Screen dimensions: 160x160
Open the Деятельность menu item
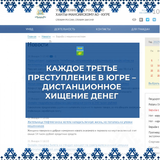(x=65, y=29)
